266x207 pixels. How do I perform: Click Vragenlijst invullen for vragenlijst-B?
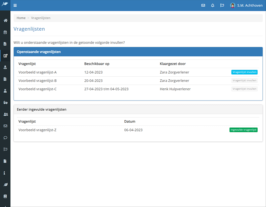click(244, 81)
